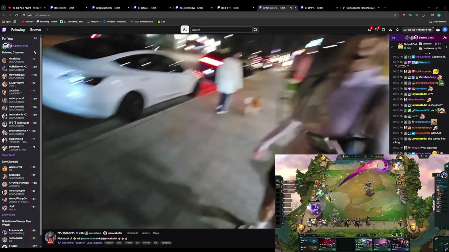Switch to the Keishaisquiche tab
The image size is (449, 252).
[361, 8]
